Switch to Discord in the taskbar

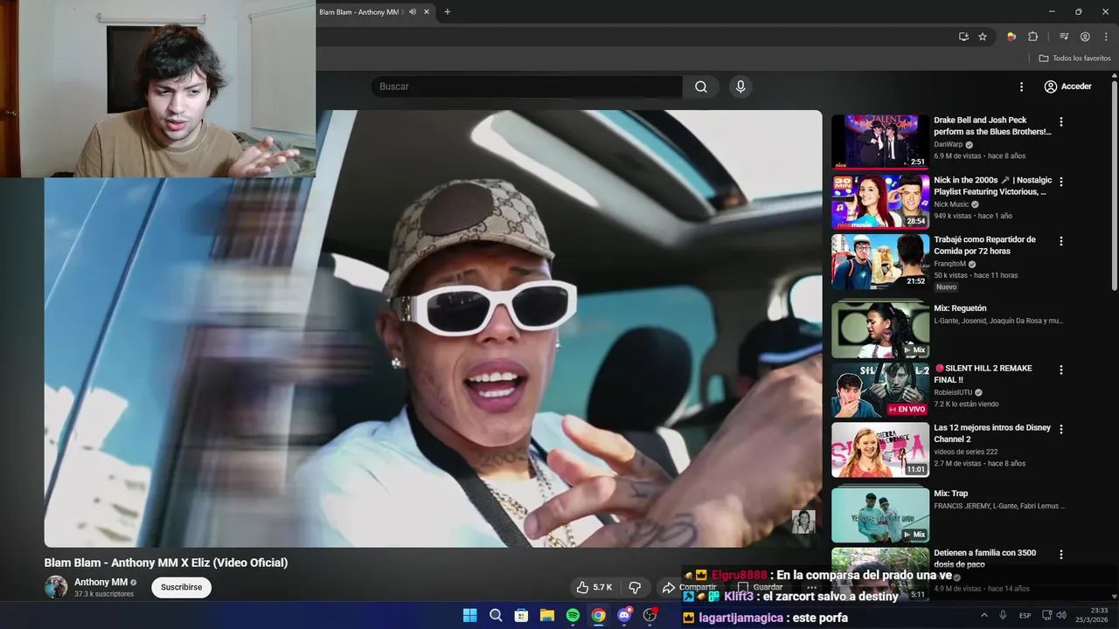(624, 615)
